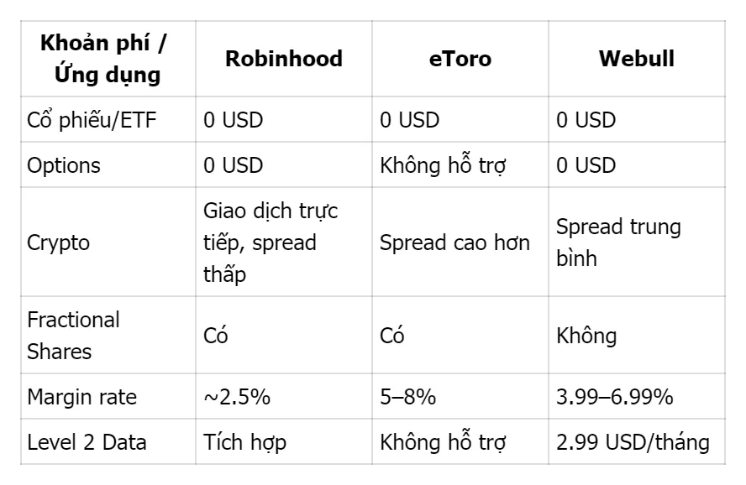Click the "Fractional Shares" row label
This screenshot has width=746, height=485.
pyautogui.click(x=74, y=336)
